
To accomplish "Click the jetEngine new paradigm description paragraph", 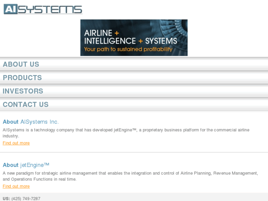I will (130, 176).
